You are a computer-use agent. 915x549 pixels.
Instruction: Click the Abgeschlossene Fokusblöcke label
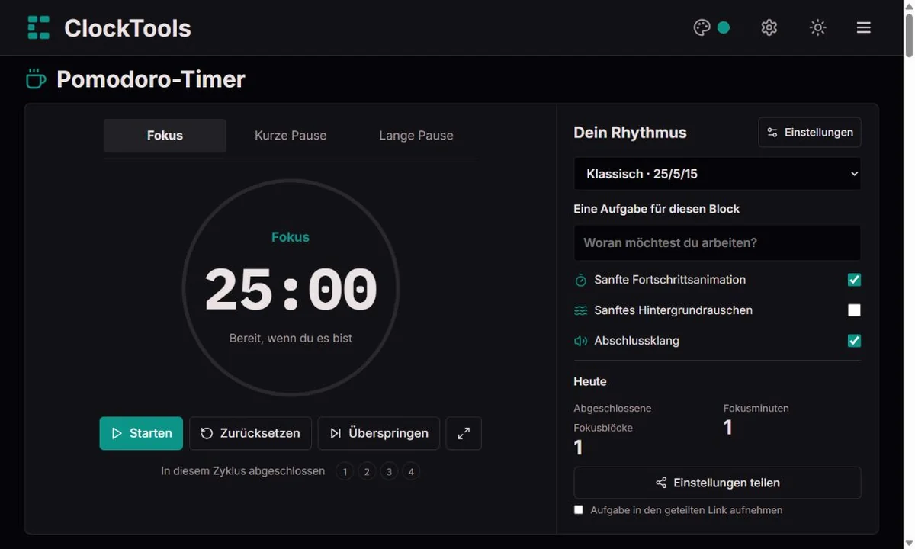(613, 418)
